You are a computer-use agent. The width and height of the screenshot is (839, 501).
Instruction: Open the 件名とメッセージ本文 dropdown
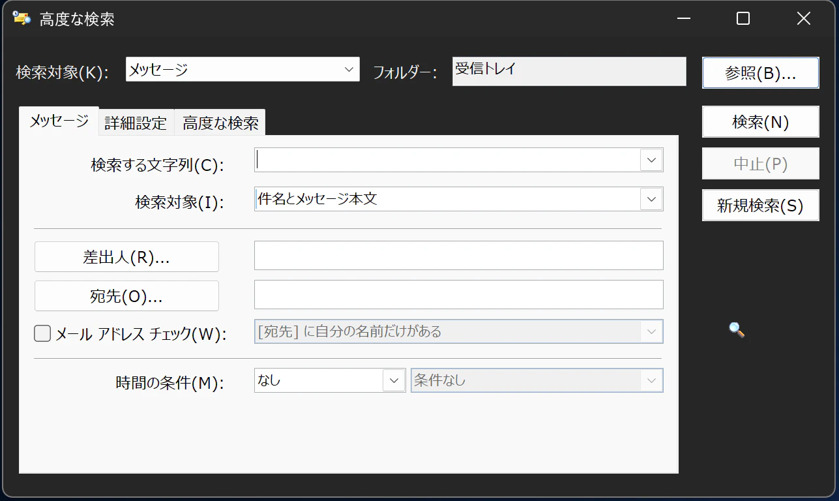click(x=459, y=199)
